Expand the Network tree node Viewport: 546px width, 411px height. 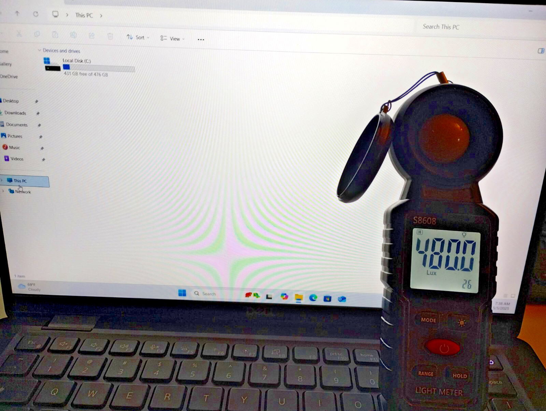[x=3, y=191]
